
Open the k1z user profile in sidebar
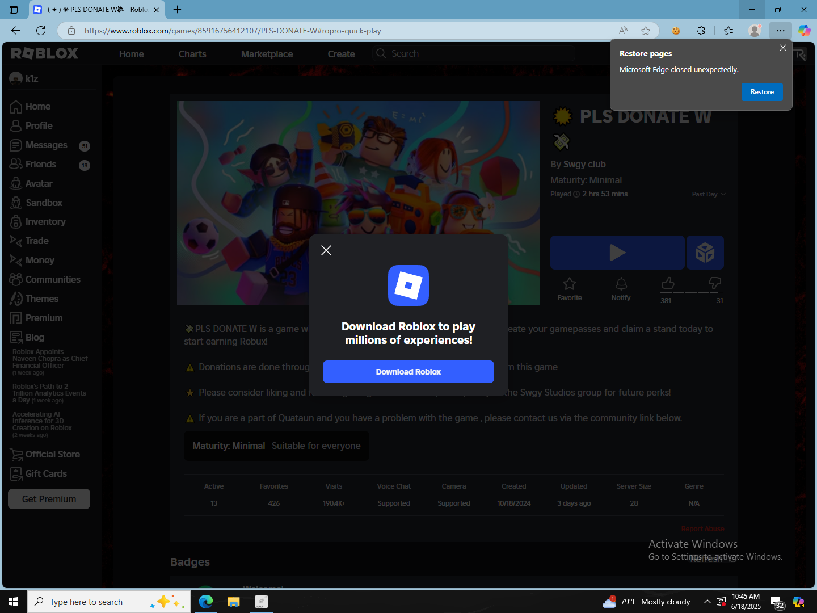coord(24,79)
